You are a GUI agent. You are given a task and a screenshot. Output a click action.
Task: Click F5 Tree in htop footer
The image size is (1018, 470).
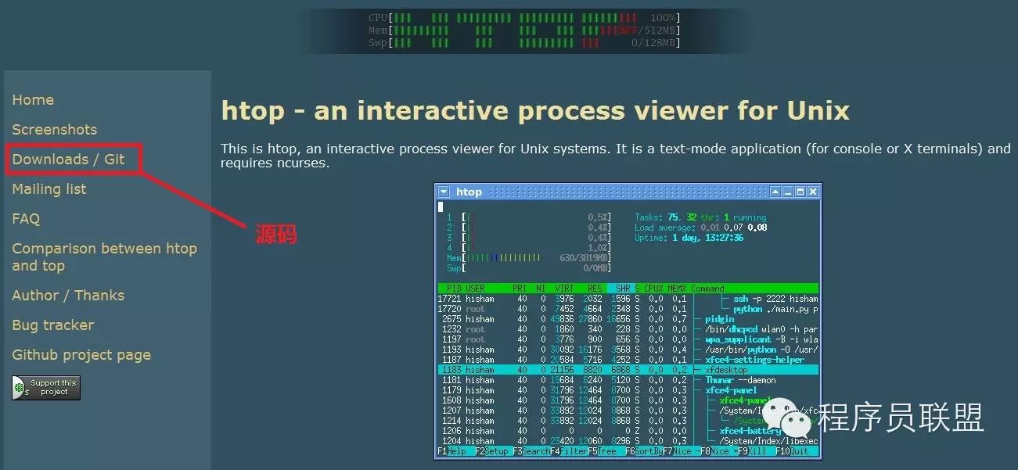click(606, 451)
